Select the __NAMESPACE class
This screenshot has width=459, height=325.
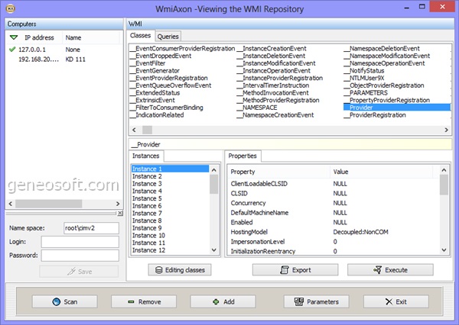(257, 108)
